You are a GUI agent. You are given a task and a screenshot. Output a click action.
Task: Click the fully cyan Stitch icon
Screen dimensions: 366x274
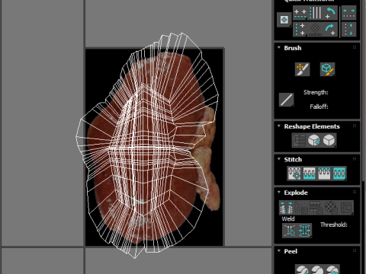pos(339,174)
